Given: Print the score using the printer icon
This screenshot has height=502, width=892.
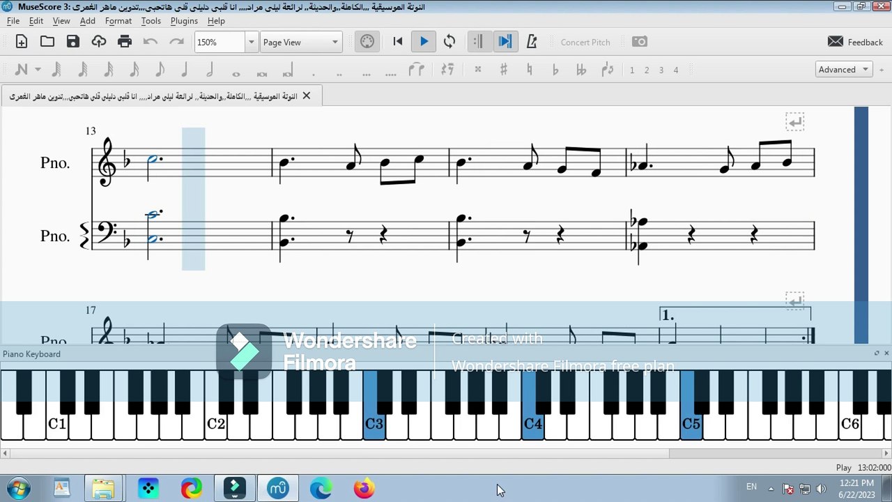Looking at the screenshot, I should coord(125,42).
